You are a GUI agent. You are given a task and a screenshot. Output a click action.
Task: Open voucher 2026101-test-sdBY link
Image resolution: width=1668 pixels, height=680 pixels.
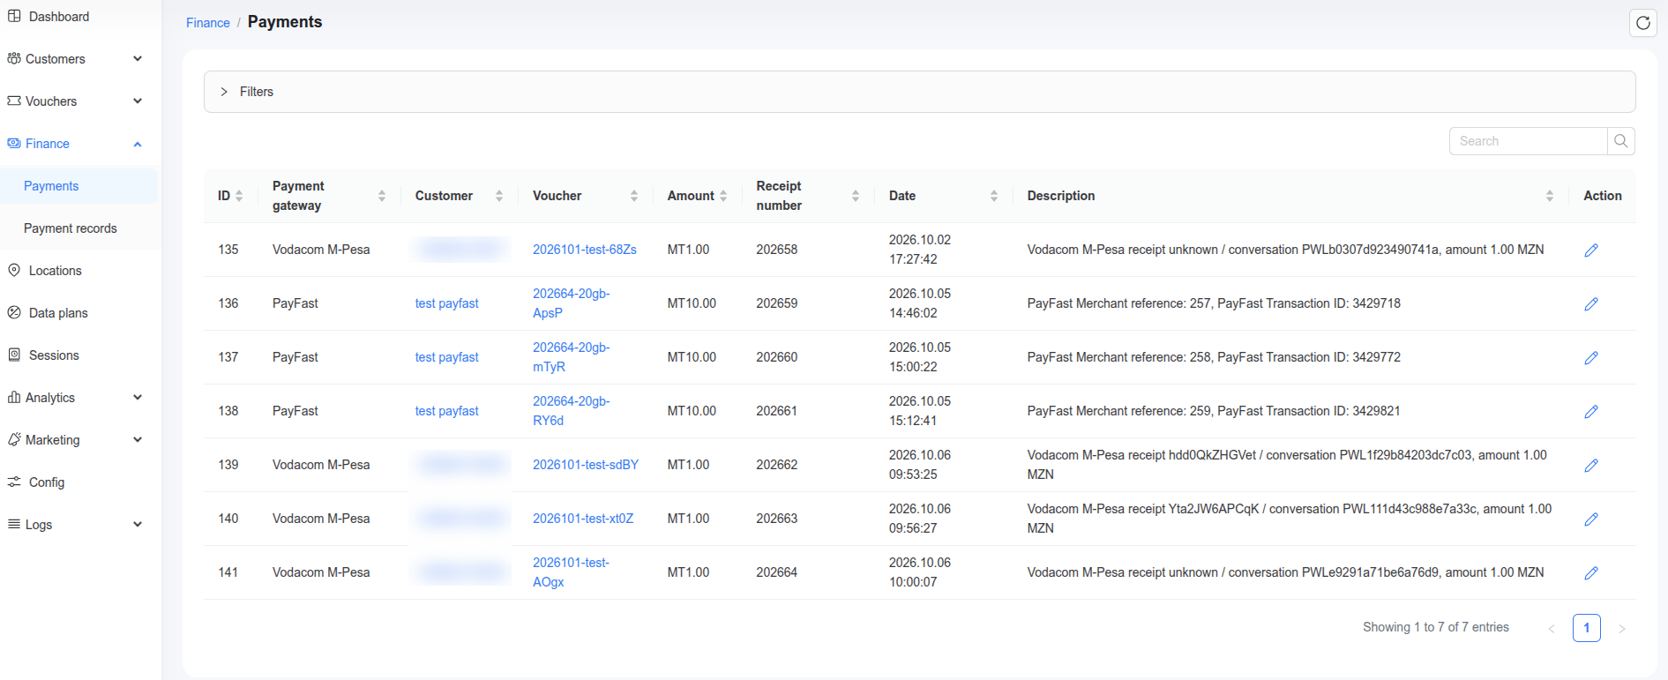tap(586, 465)
